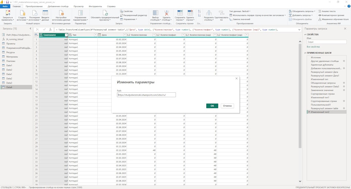Click Компьютерное зрение in the ribbon
Viewport: 351px width, 189px height.
(331, 15)
